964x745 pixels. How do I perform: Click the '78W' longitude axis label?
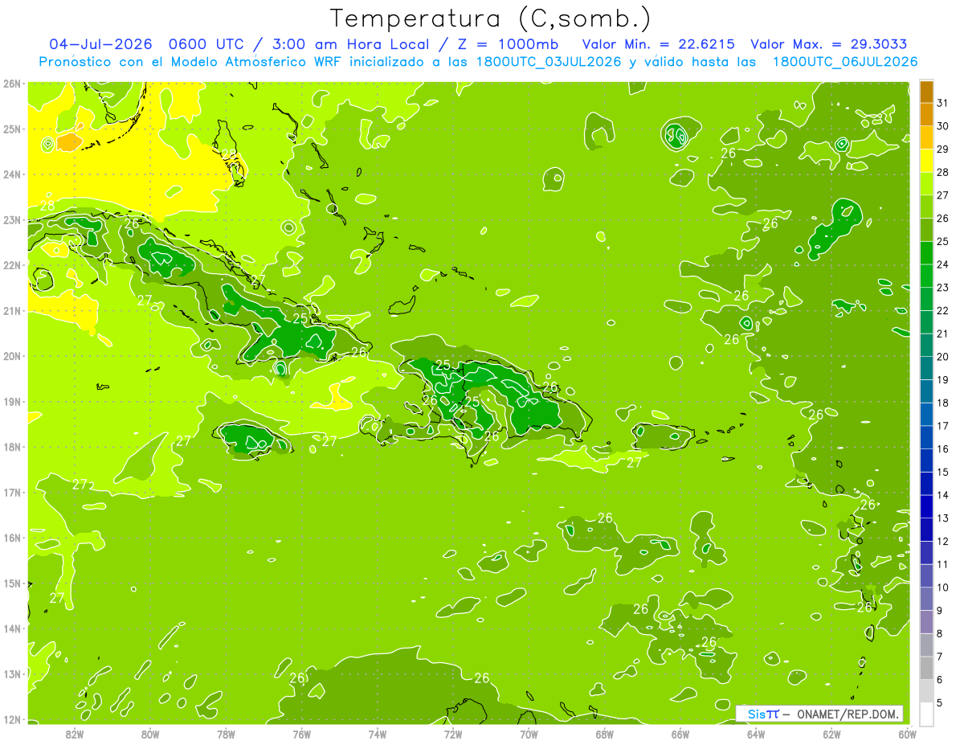(226, 733)
